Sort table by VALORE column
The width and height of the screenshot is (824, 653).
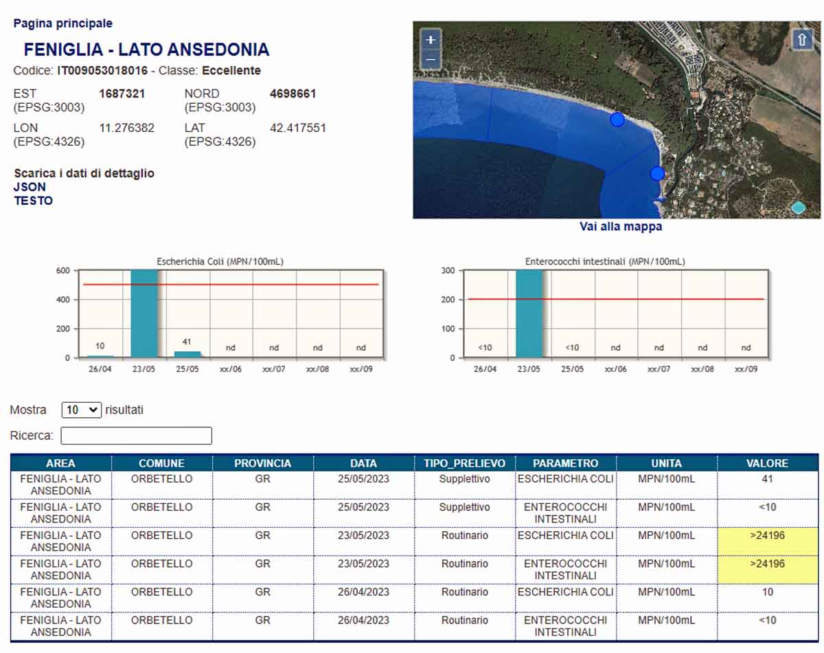coord(767,463)
